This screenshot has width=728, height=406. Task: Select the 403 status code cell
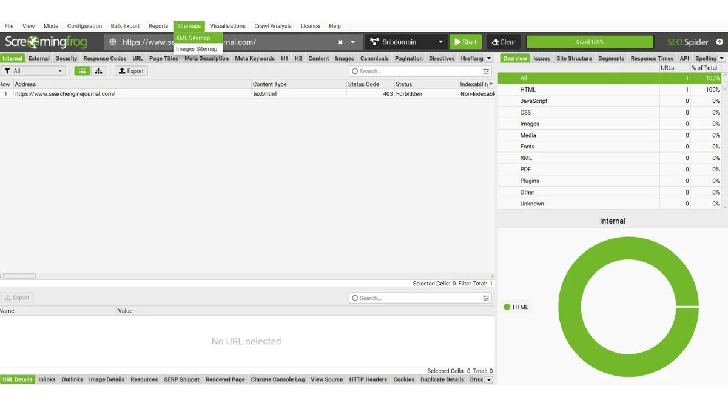tap(370, 94)
